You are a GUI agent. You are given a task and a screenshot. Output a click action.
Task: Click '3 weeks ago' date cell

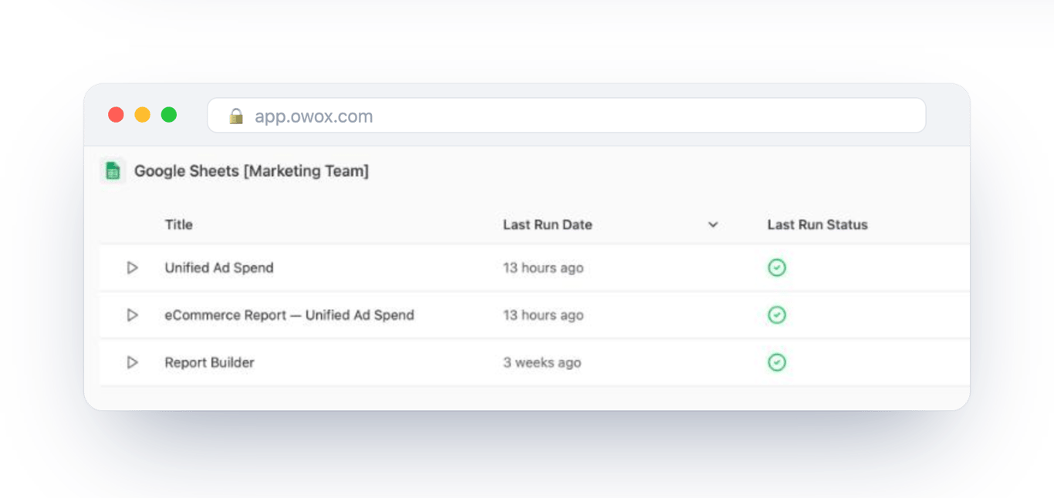point(542,362)
